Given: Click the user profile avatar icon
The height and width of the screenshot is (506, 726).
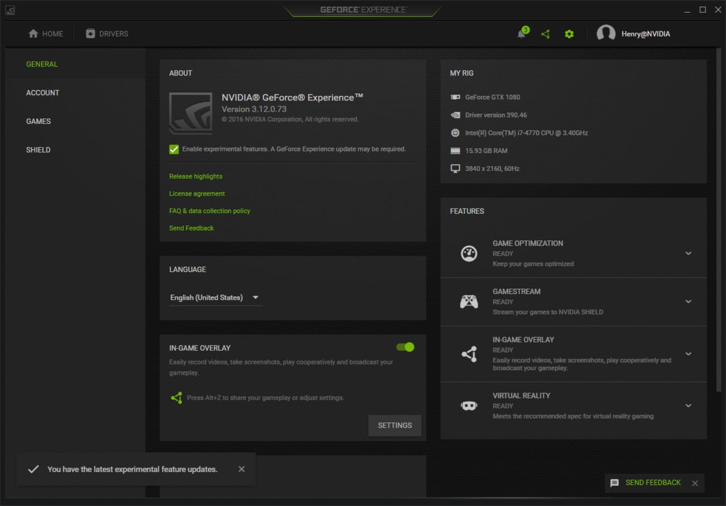Looking at the screenshot, I should 606,33.
